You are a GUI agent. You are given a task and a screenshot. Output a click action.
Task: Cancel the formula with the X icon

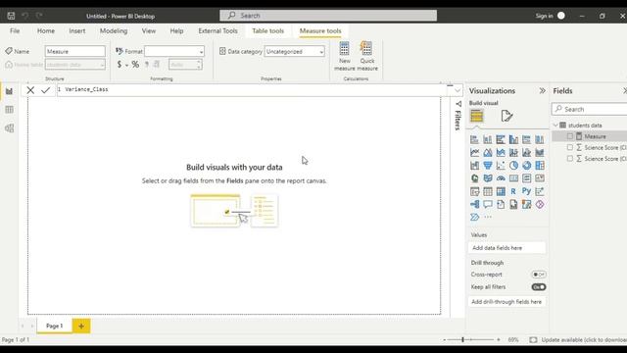coord(30,90)
